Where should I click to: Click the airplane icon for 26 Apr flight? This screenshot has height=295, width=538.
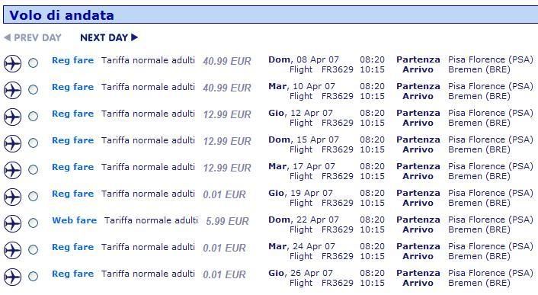(x=12, y=277)
